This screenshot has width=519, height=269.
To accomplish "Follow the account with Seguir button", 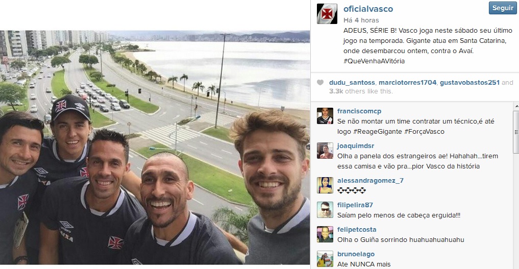I will click(x=503, y=8).
